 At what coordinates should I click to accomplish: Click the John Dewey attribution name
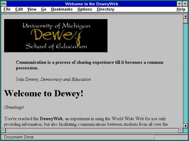[27, 79]
